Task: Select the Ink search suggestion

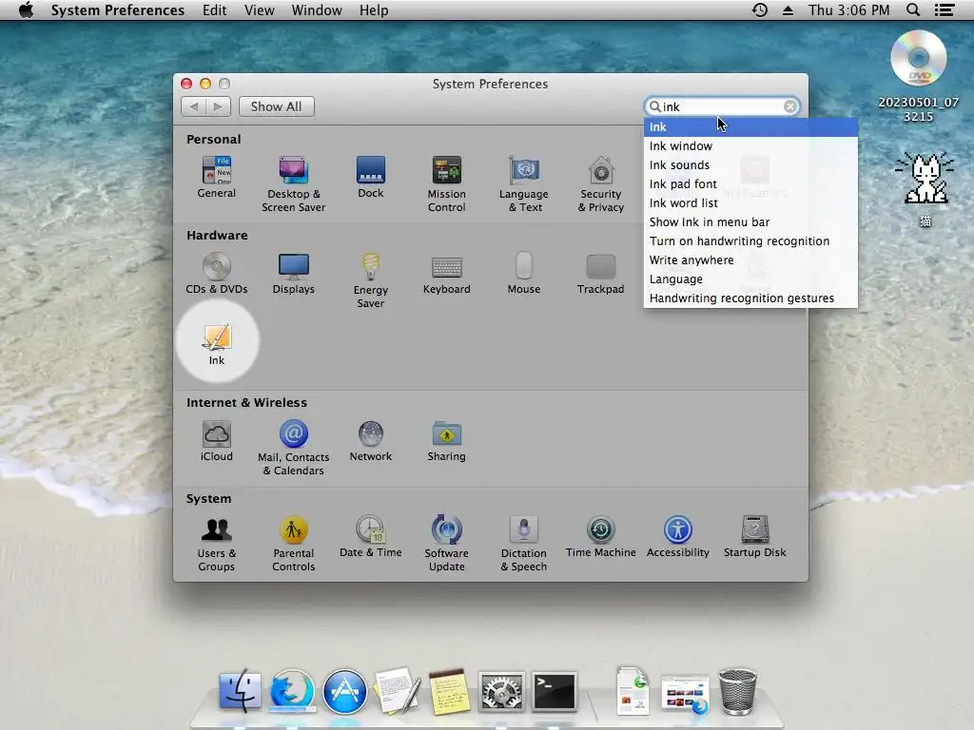Action: [x=750, y=126]
